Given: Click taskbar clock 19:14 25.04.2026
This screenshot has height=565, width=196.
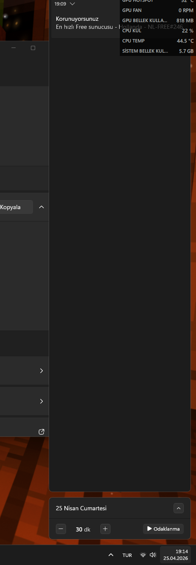Looking at the screenshot, I should pyautogui.click(x=176, y=555).
